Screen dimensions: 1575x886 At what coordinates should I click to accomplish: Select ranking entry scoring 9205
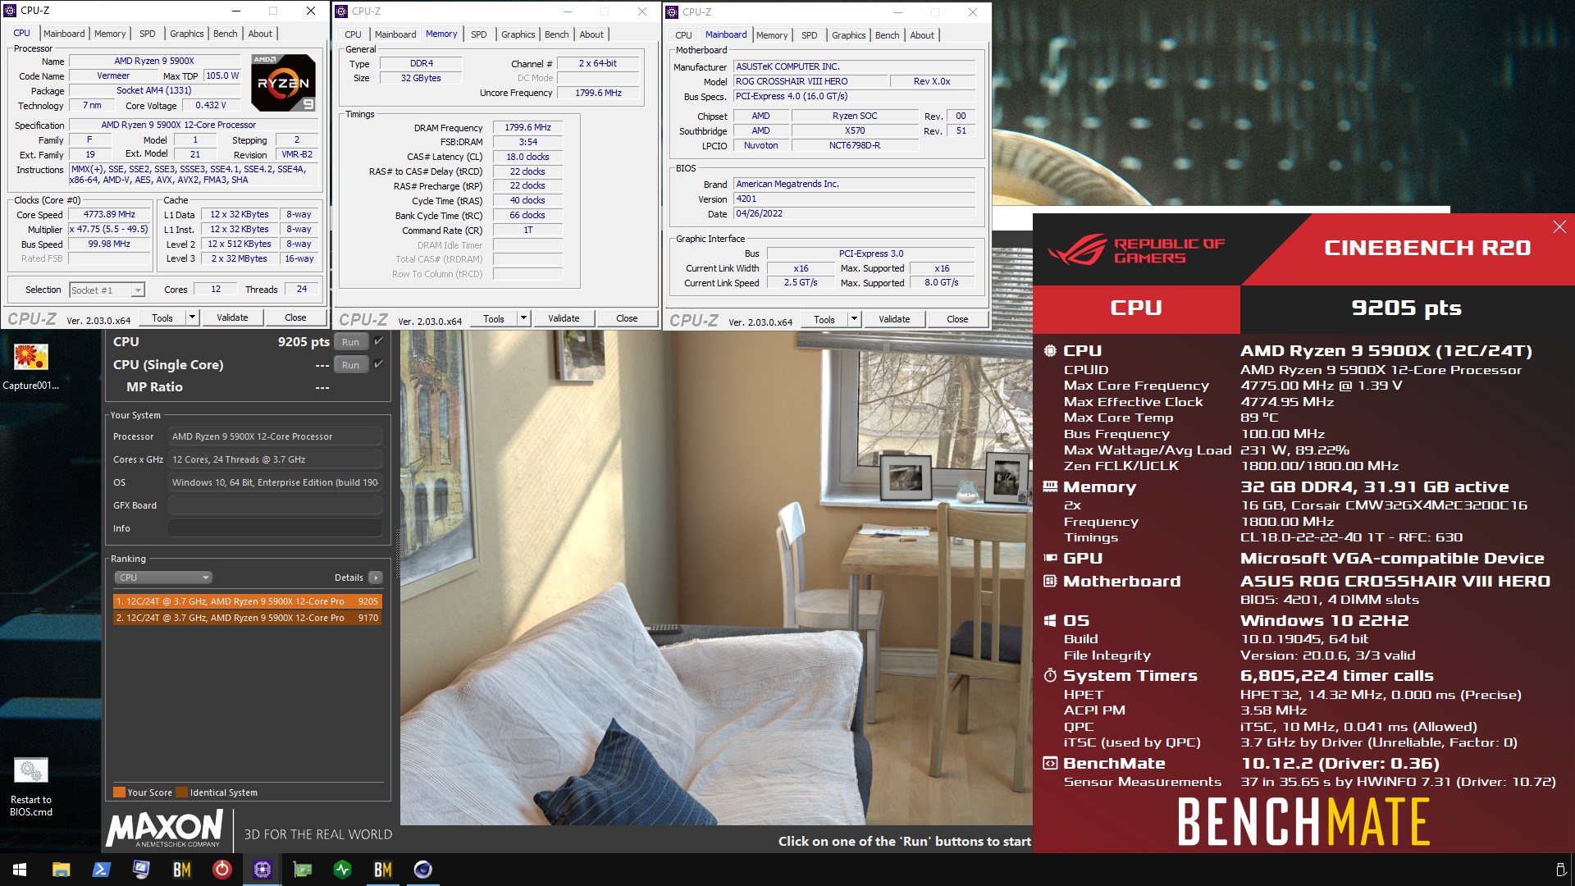point(247,601)
